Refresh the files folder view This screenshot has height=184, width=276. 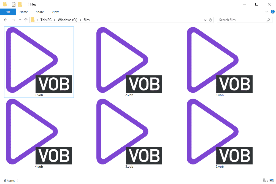coord(211,20)
